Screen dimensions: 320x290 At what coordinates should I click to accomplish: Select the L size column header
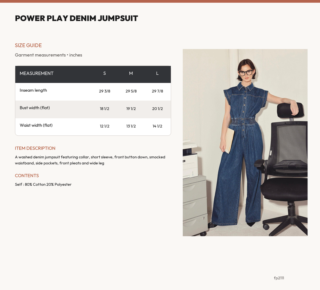coord(157,73)
